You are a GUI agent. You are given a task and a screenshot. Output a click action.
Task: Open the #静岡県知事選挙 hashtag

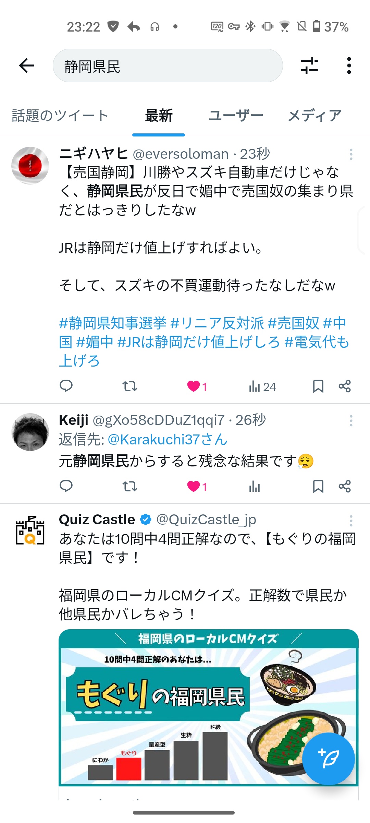113,323
